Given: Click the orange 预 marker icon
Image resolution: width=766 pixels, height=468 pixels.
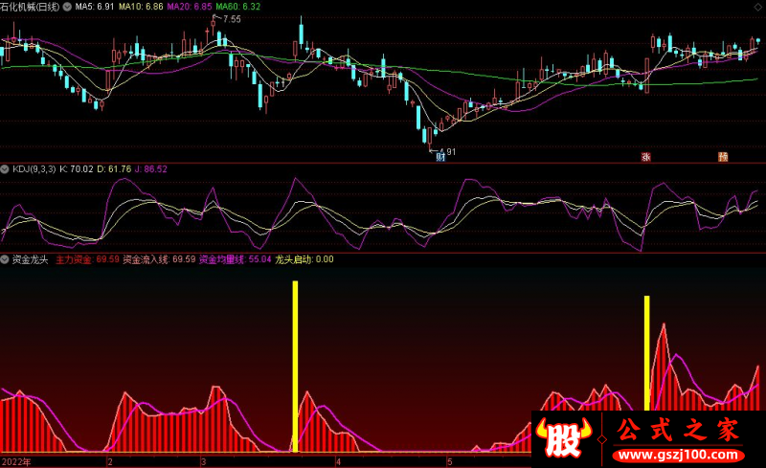Looking at the screenshot, I should [723, 156].
